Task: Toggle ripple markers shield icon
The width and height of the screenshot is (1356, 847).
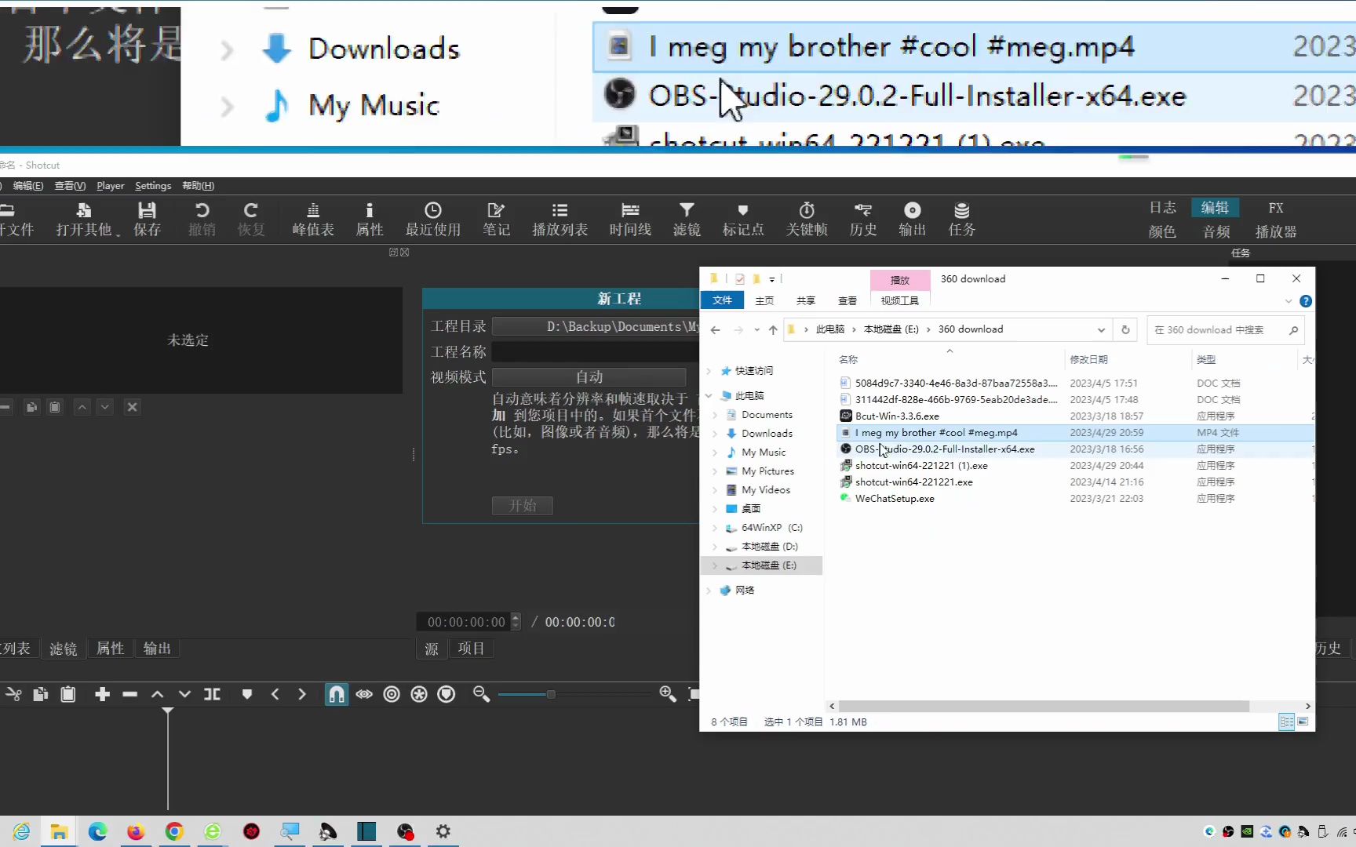Action: [x=447, y=694]
